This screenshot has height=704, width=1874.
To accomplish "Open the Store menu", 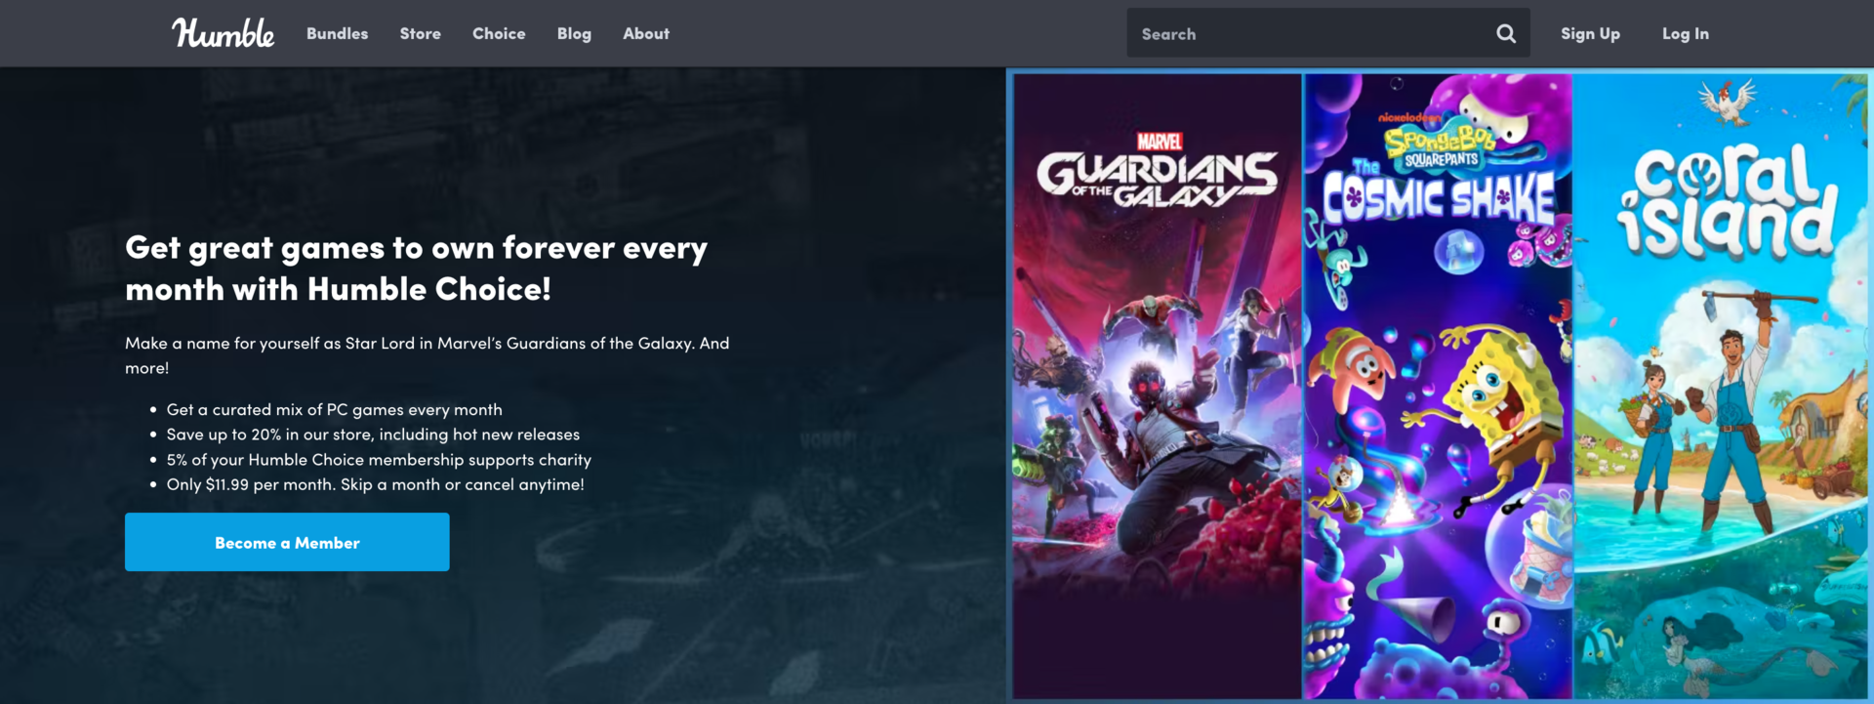I will click(420, 33).
